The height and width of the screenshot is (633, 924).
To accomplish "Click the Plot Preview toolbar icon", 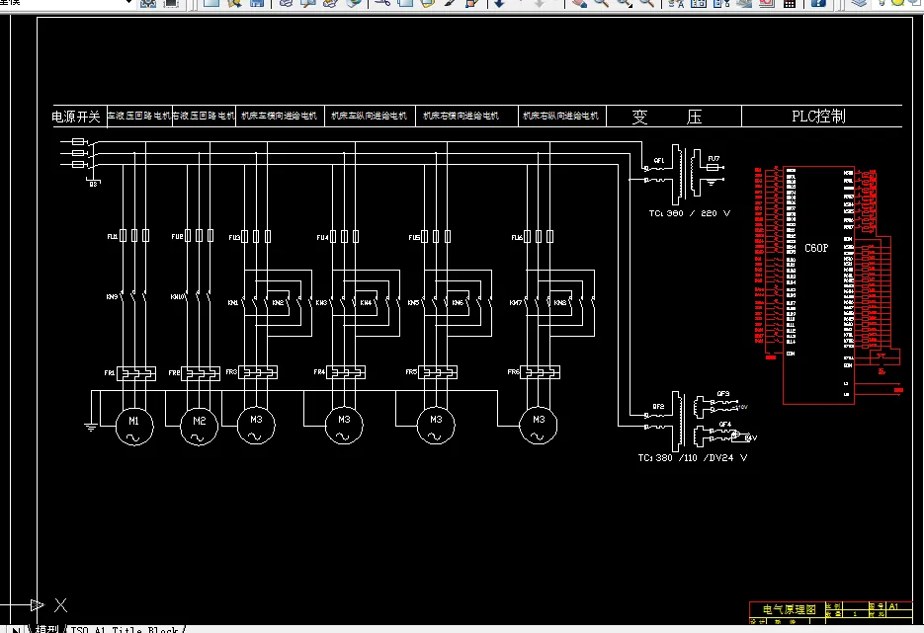I will click(307, 3).
